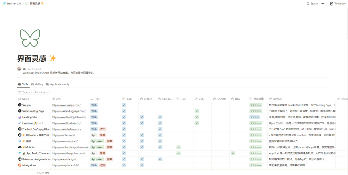Switch to the Gallery view tab
Viewport: 348px width, 175px height.
[37, 84]
